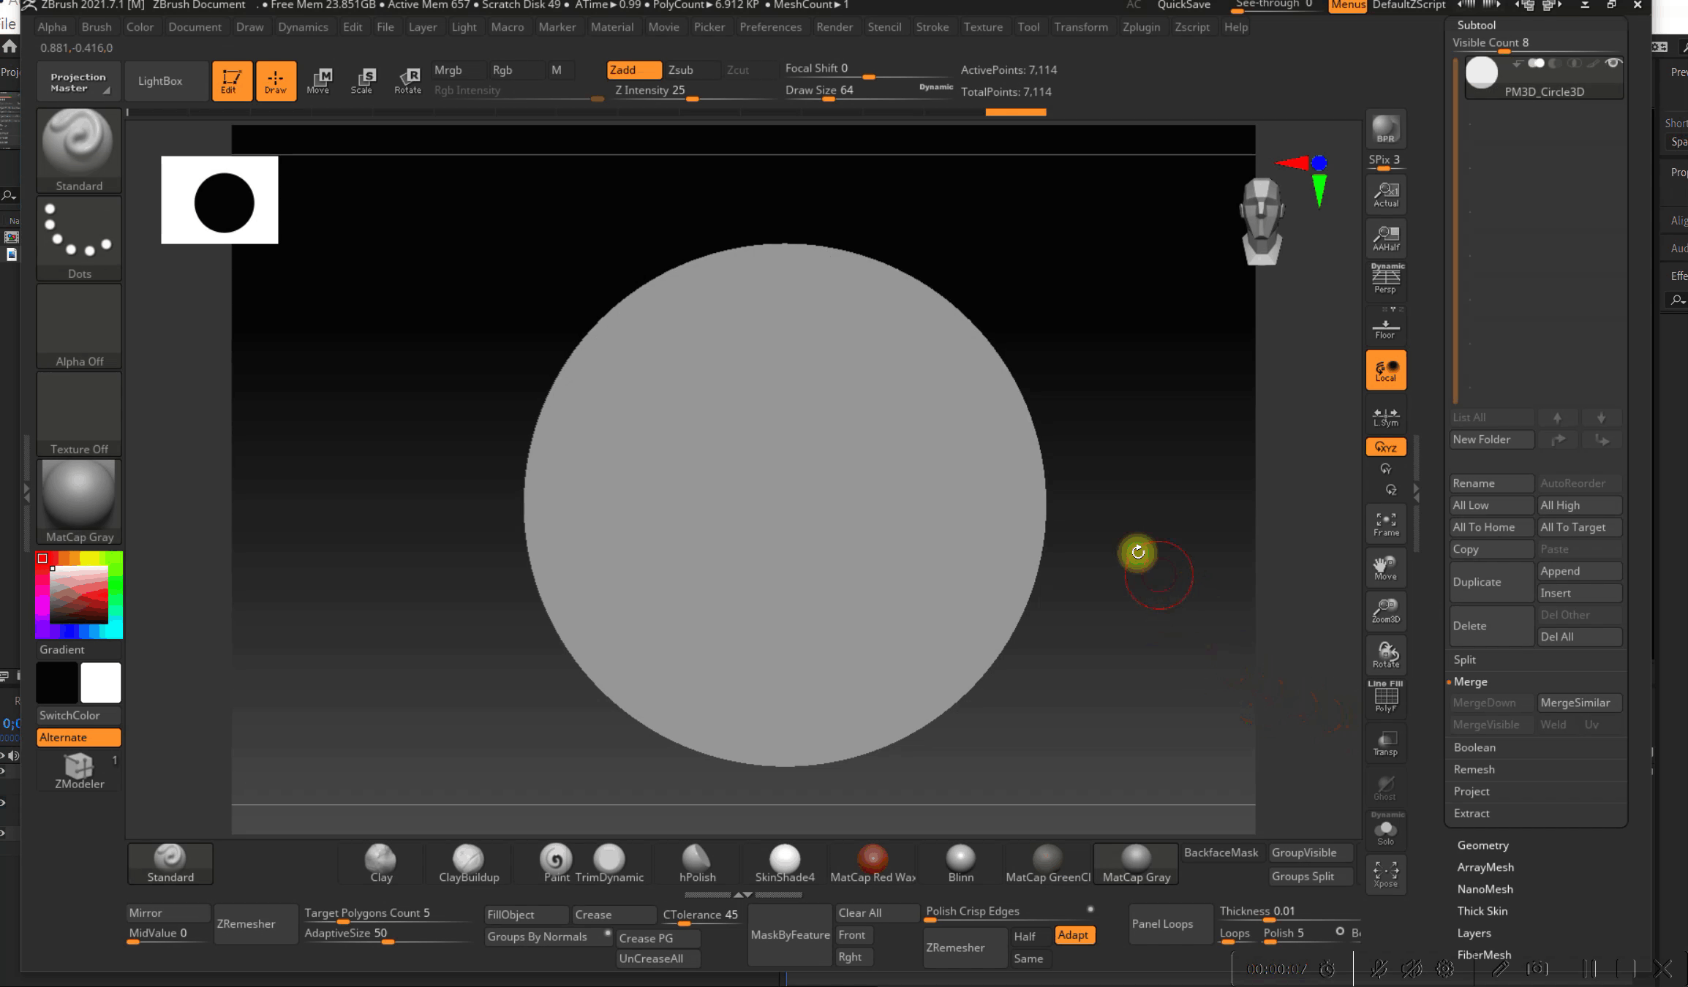Open the Zplugin menu
The height and width of the screenshot is (987, 1688).
1140,27
